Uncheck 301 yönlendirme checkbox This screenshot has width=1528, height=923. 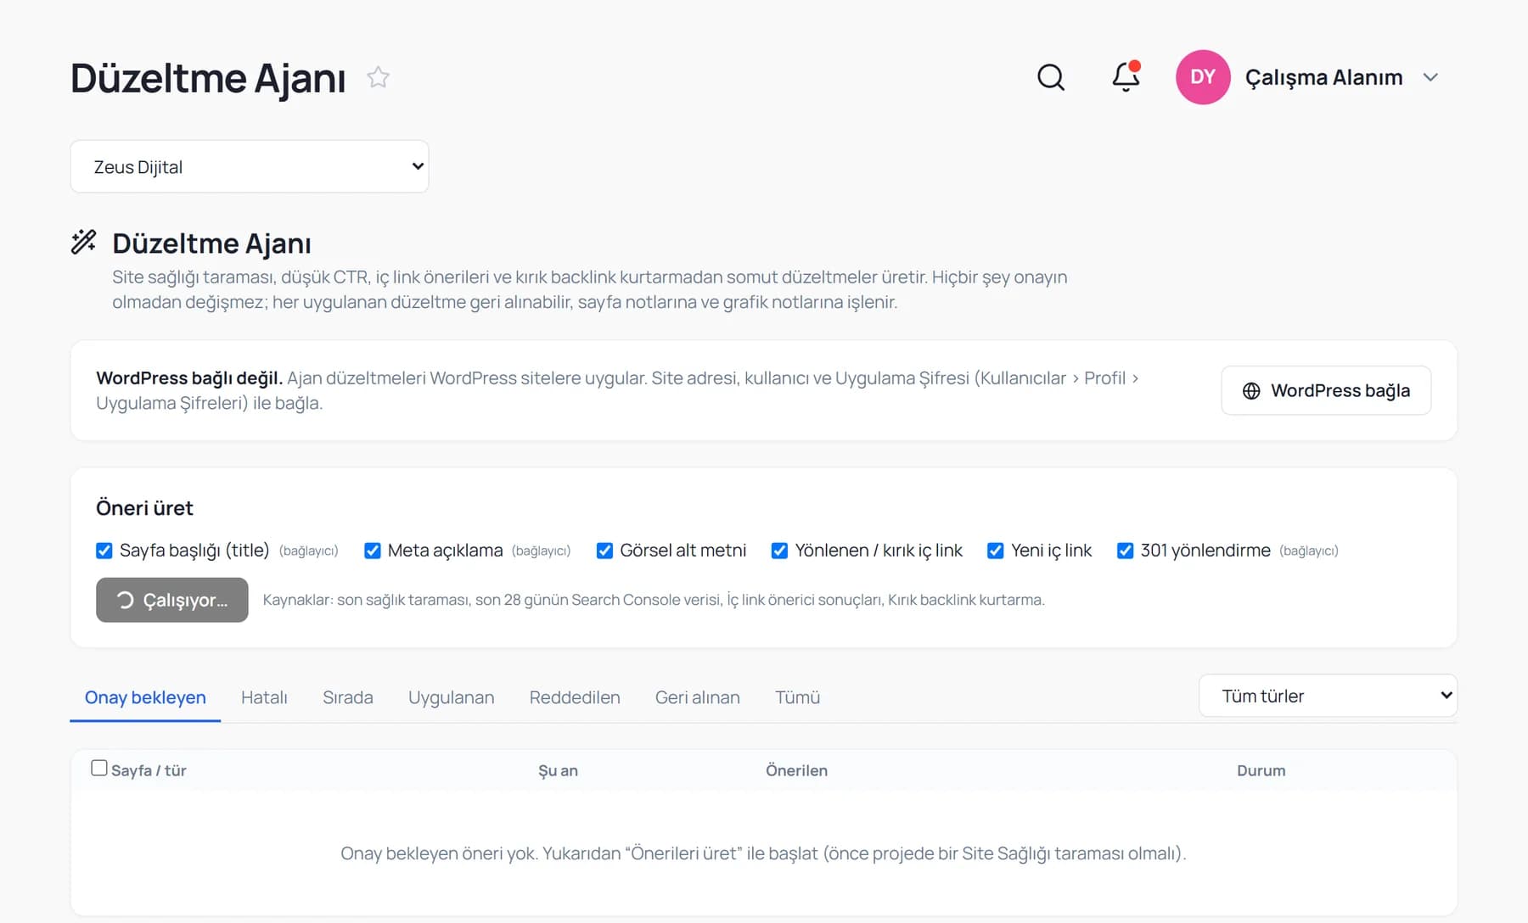tap(1125, 551)
